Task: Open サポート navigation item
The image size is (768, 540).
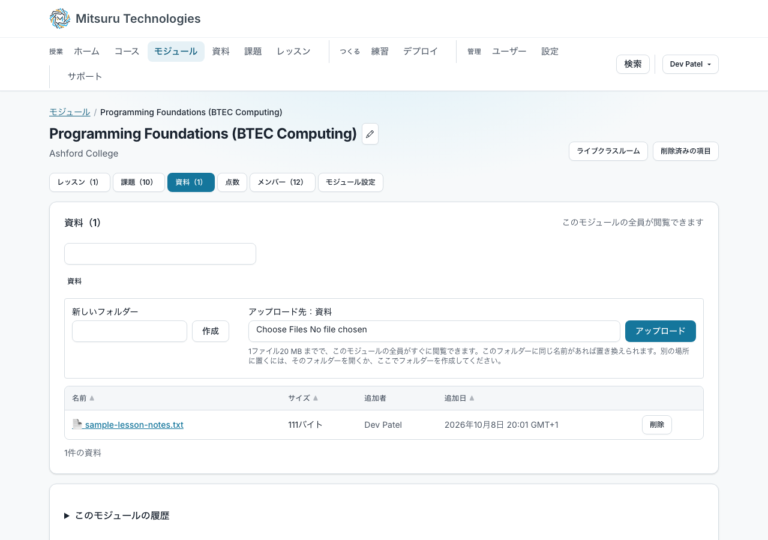Action: click(85, 77)
